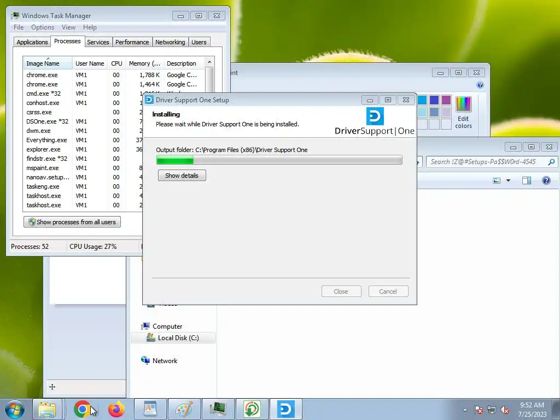This screenshot has width=560, height=420.
Task: Open the network tray icon
Action: [492, 410]
